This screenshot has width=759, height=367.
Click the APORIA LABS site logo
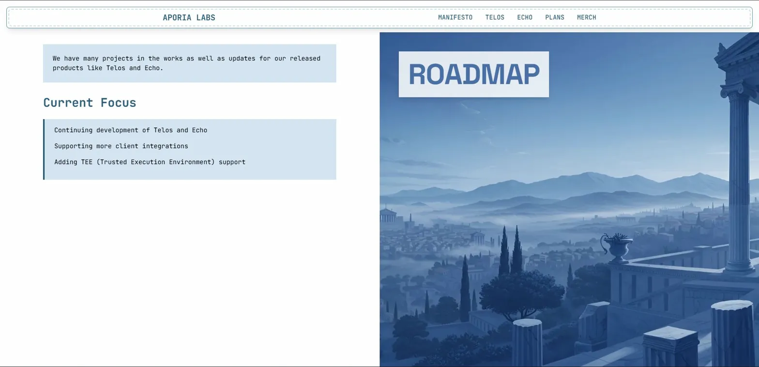tap(189, 17)
